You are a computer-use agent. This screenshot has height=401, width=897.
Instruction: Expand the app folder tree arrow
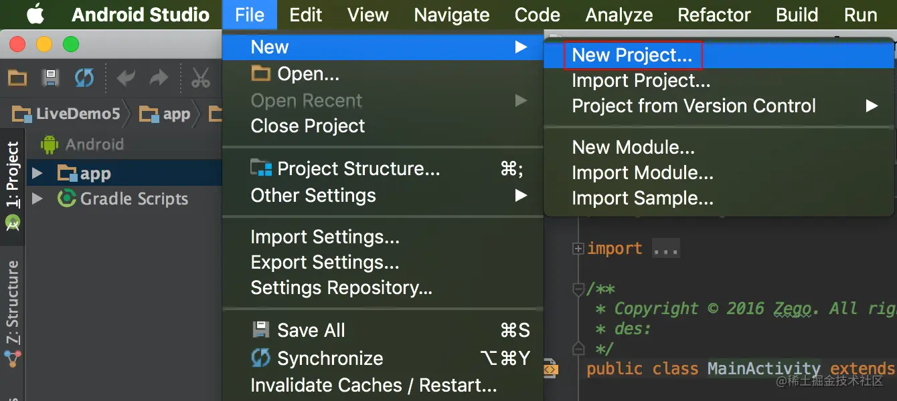click(x=37, y=174)
